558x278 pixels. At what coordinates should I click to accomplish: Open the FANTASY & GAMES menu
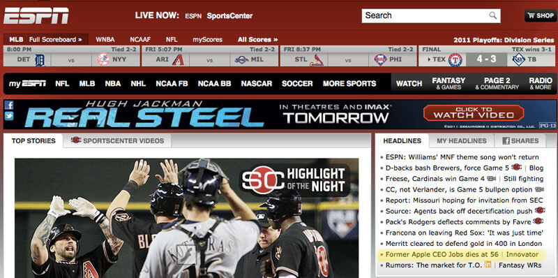448,83
